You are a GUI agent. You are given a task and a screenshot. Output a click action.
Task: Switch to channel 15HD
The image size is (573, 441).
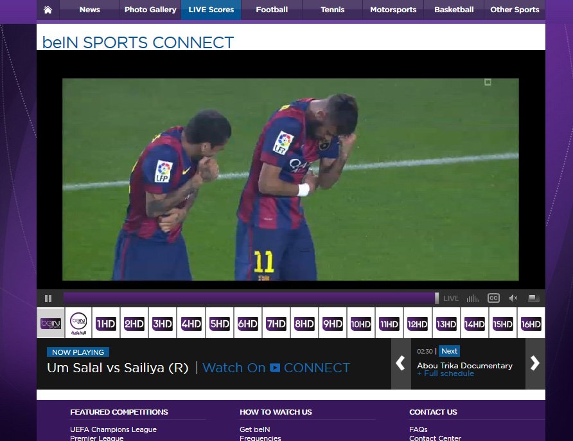click(503, 323)
